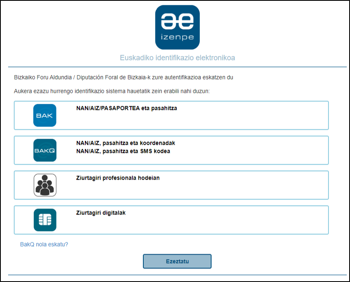This screenshot has width=350, height=282.
Task: Click the Euskadiko identifikazio elektronikoa heading
Action: click(x=177, y=58)
